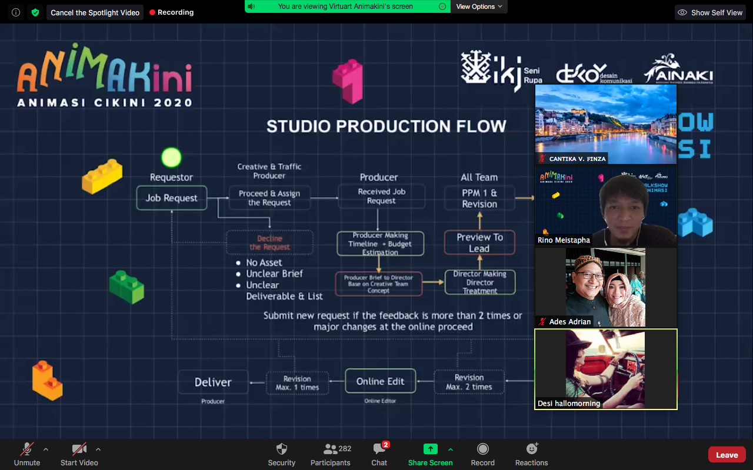This screenshot has height=470, width=753.
Task: Click the Job Request box in slide
Action: pos(172,198)
